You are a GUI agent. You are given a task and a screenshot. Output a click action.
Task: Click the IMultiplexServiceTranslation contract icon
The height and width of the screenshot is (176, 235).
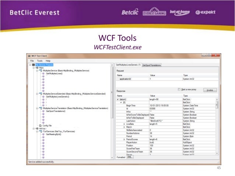(41, 108)
